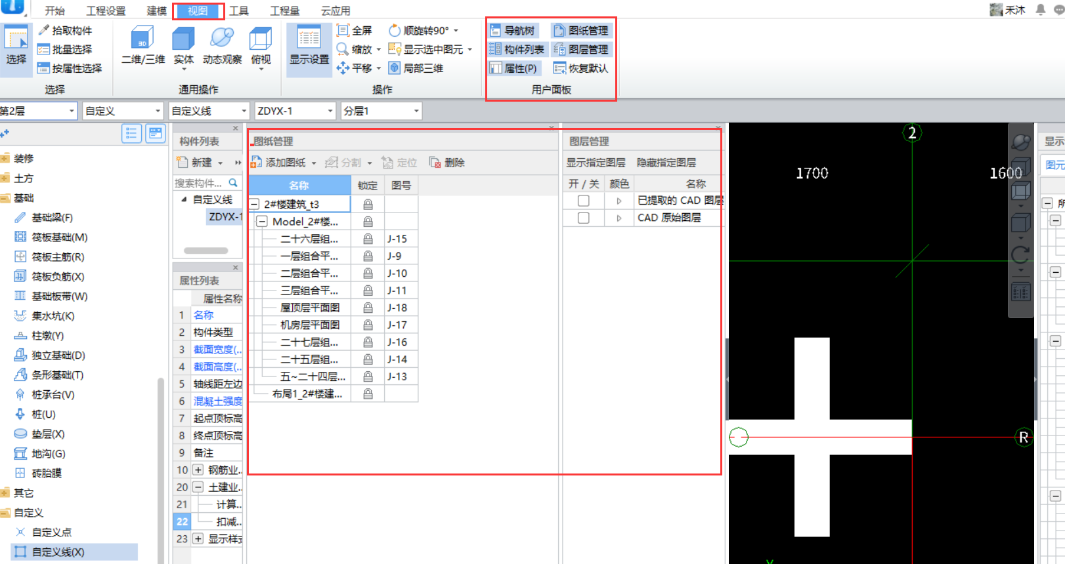Toggle the 图层管理 layer management panel
Viewport: 1065px width, 564px height.
click(x=581, y=49)
